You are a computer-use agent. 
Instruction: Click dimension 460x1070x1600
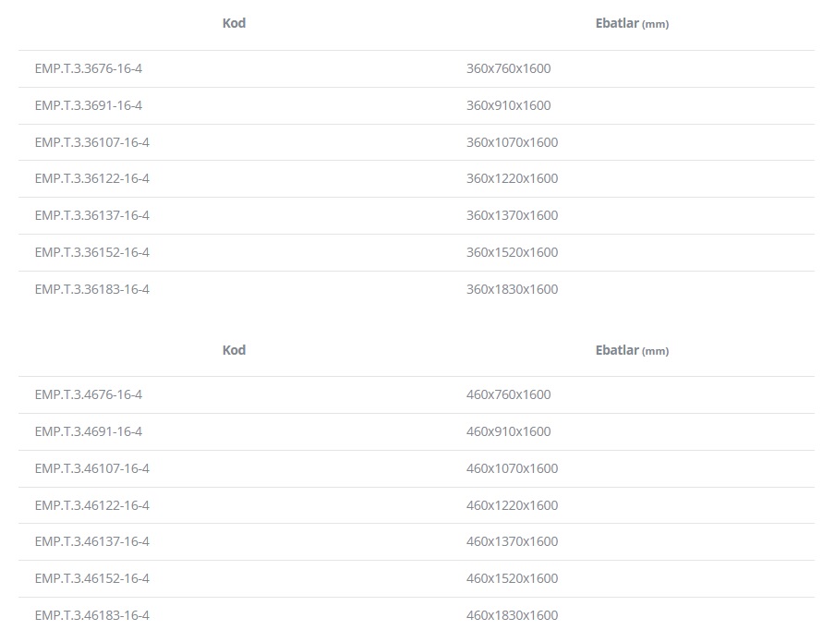tap(512, 468)
